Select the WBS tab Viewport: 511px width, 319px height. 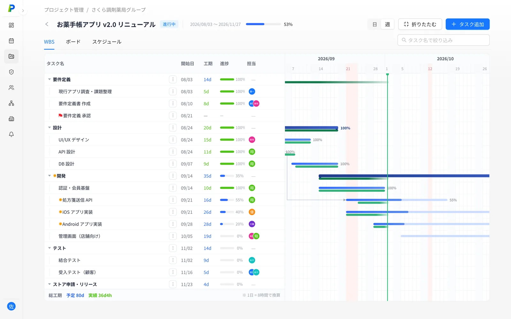click(49, 42)
